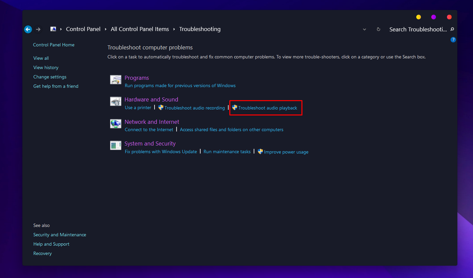Open the help question mark icon
473x278 pixels.
[453, 40]
